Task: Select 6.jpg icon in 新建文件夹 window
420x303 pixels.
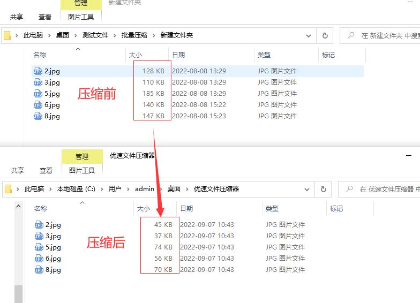Action: 38,105
